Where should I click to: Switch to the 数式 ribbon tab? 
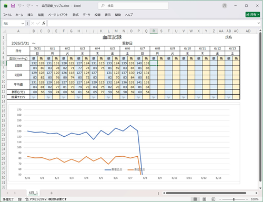pos(76,15)
